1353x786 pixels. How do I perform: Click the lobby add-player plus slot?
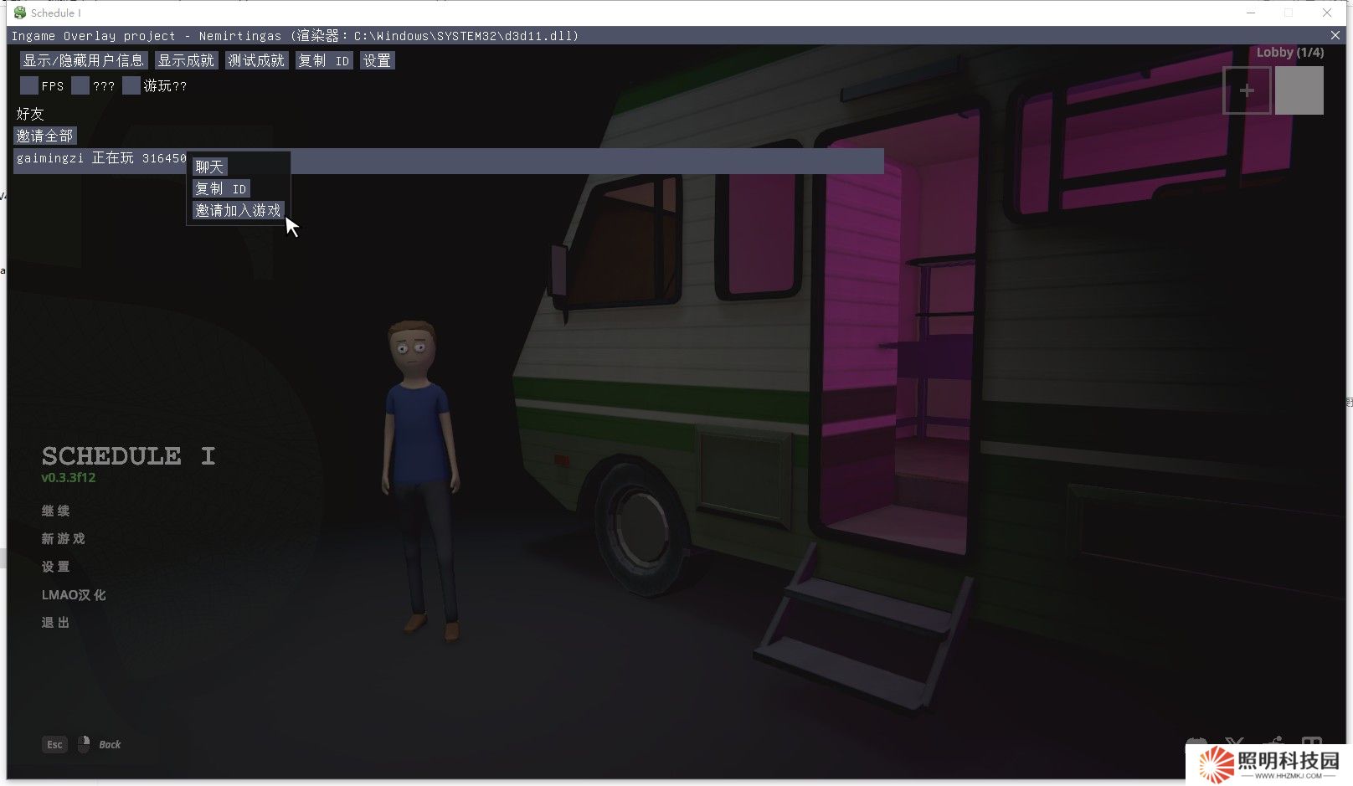click(1247, 90)
